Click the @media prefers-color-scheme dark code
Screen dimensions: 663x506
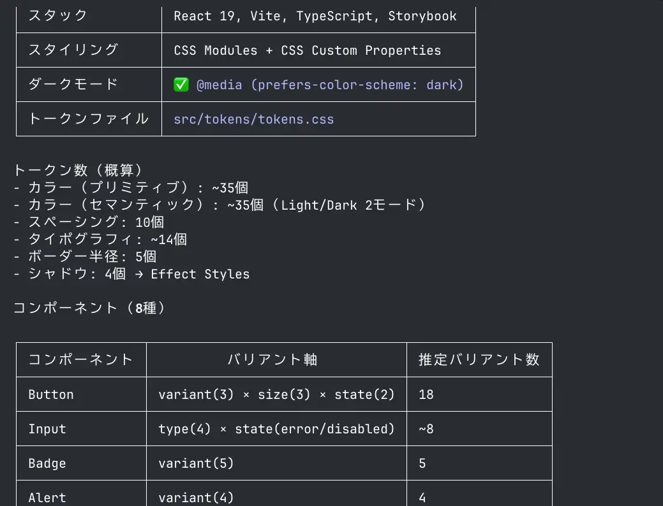pos(330,85)
